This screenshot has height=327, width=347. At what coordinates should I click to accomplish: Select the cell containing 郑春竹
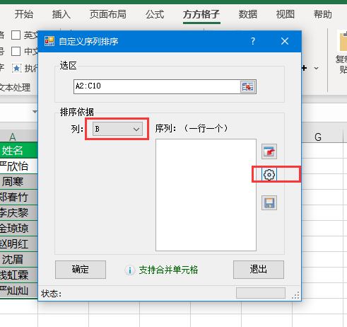coord(18,197)
